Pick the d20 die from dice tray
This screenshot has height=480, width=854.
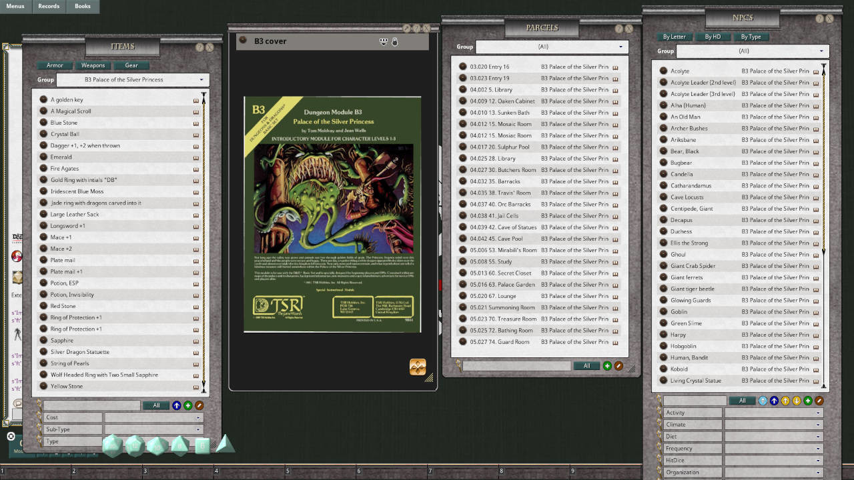coord(112,445)
